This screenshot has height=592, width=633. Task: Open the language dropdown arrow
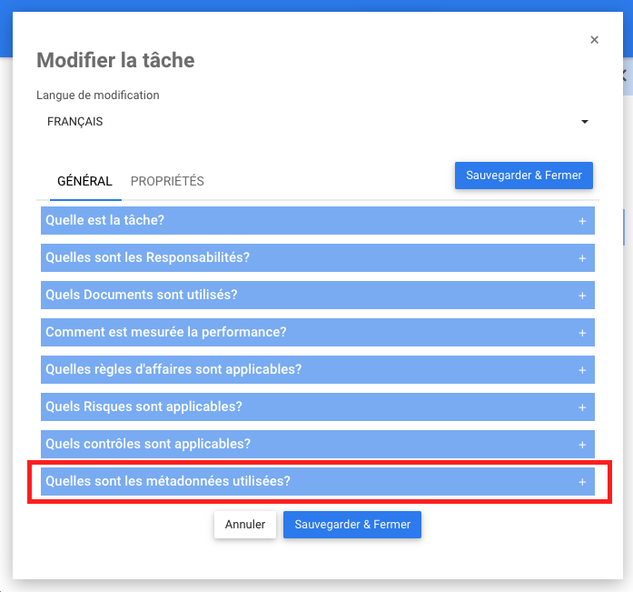585,122
